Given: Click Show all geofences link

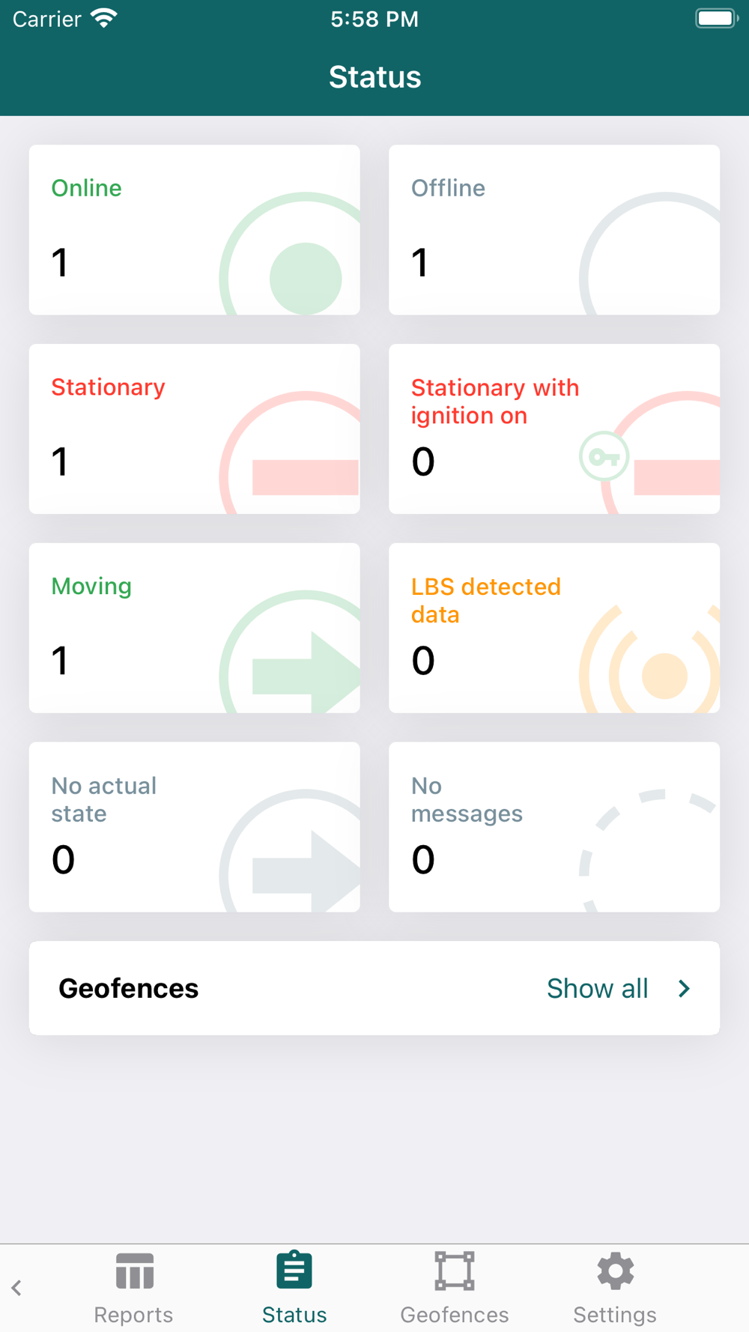Looking at the screenshot, I should click(597, 989).
